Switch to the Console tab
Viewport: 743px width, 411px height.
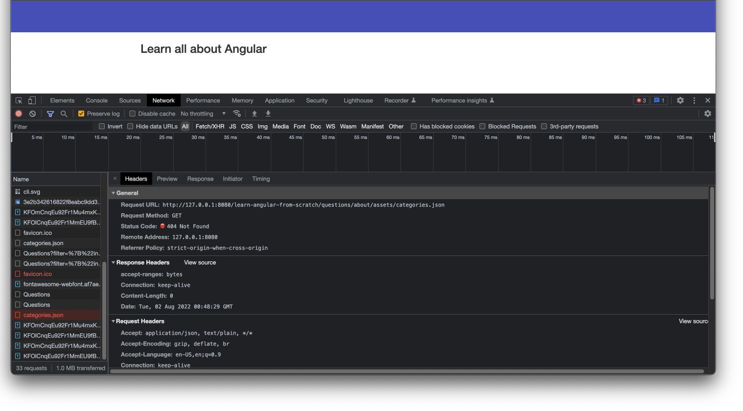97,100
